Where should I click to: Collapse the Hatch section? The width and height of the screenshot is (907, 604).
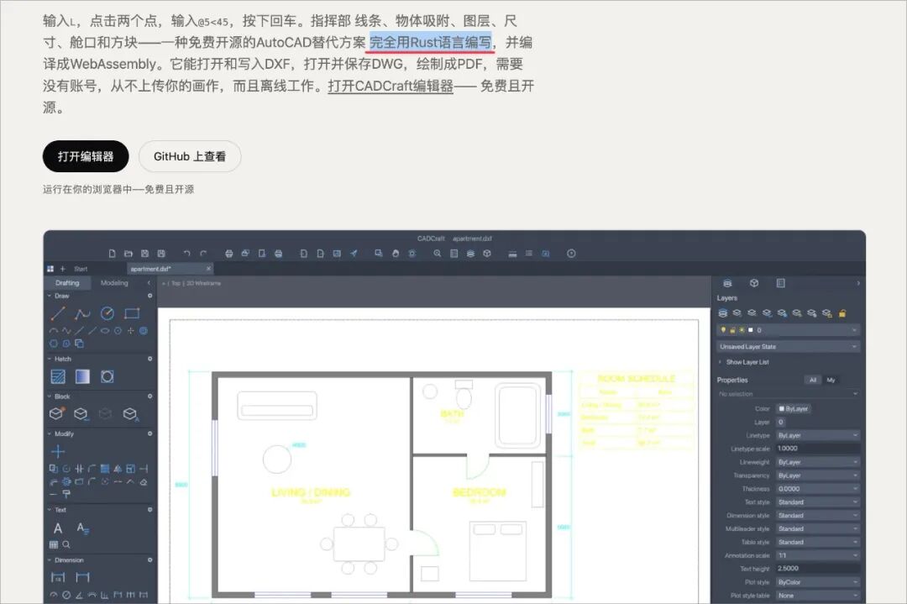50,359
